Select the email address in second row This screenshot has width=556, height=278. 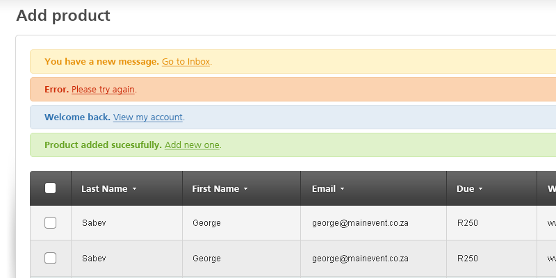[x=360, y=258]
